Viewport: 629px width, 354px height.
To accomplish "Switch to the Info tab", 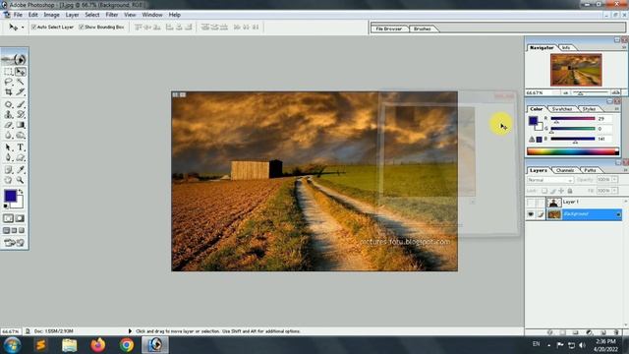I will tap(566, 47).
